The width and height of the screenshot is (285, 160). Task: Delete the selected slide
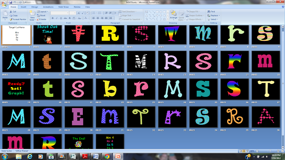coord(41,19)
